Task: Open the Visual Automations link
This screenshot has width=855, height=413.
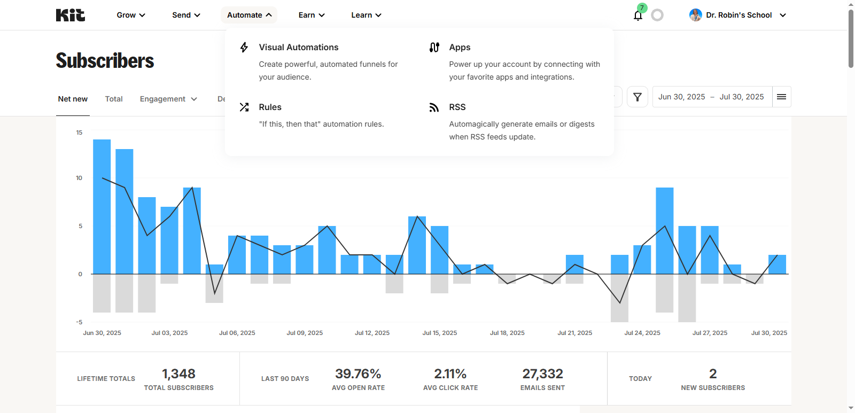Action: 298,48
